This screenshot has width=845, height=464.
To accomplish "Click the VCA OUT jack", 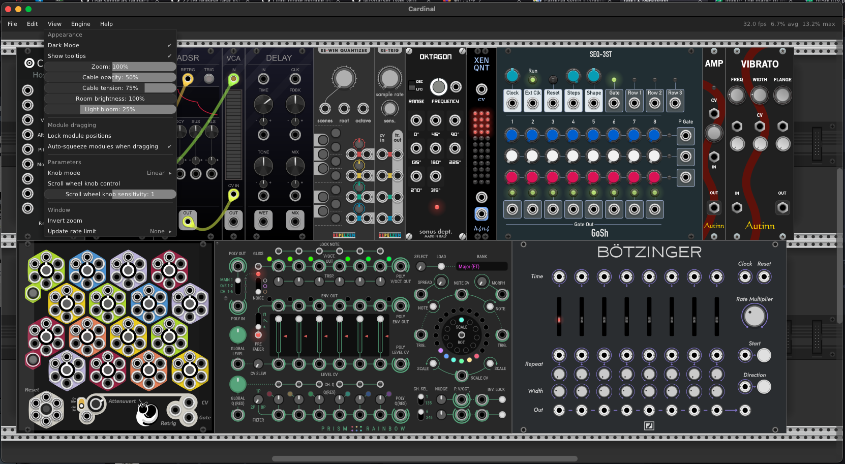I will click(x=233, y=222).
